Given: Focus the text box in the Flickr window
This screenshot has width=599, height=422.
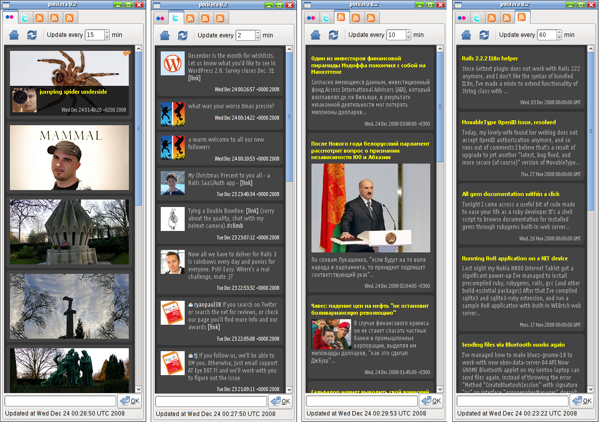Looking at the screenshot, I should 60,401.
